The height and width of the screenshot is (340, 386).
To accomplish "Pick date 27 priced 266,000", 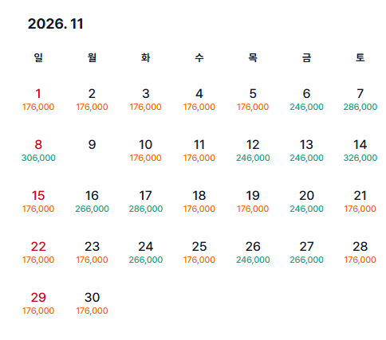I will click(306, 252).
